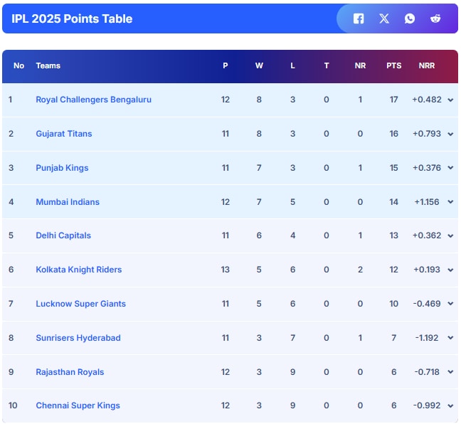This screenshot has height=424, width=461.
Task: Expand Punjab Kings row chevron
Action: click(x=450, y=168)
